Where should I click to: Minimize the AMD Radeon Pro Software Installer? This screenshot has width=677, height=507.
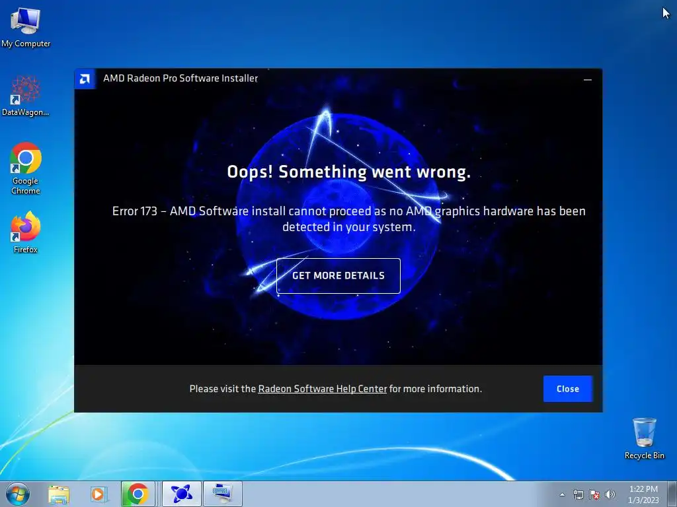(x=588, y=79)
